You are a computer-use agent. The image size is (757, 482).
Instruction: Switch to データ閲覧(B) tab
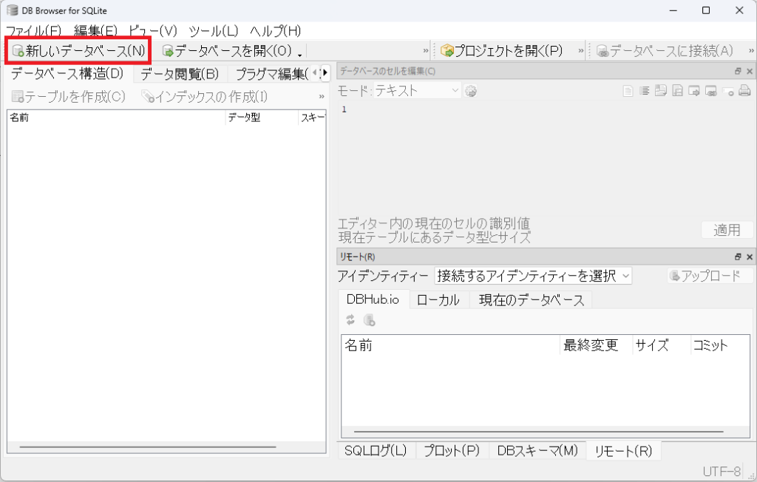[179, 74]
